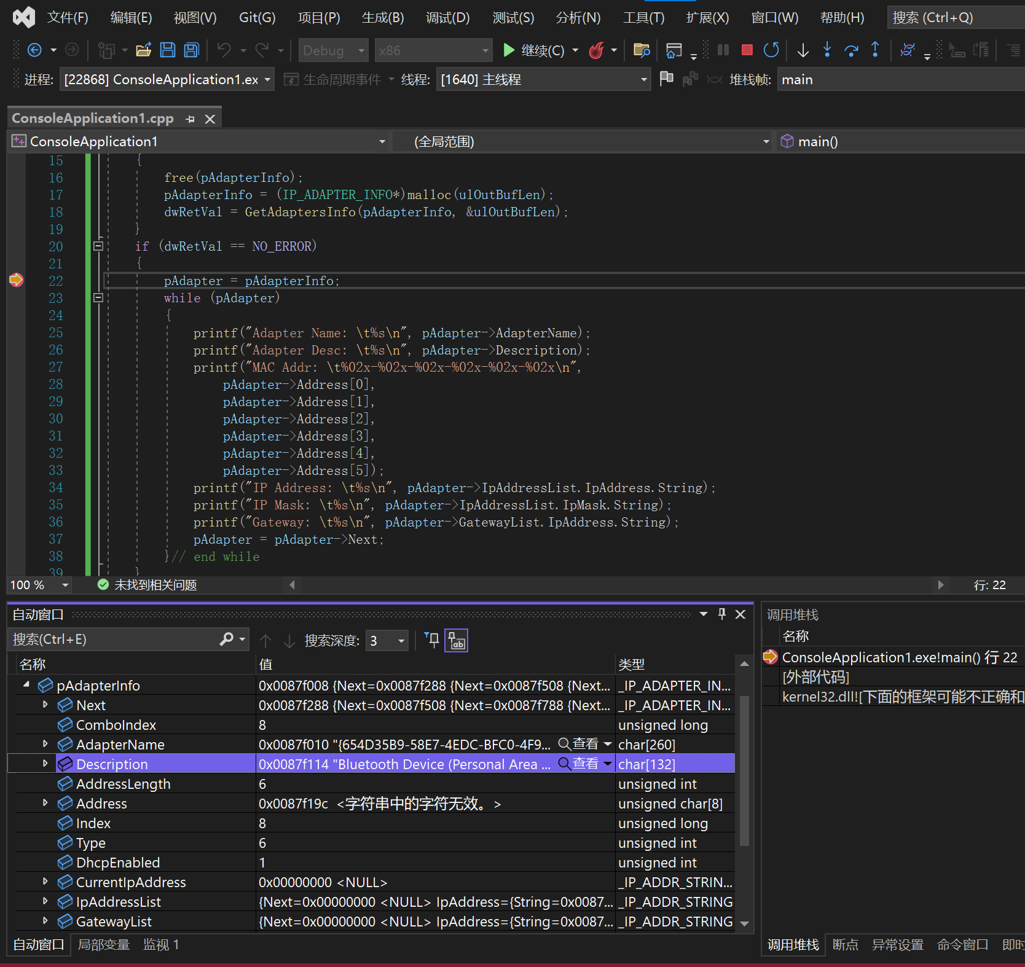Switch to the 断点 tab
Image resolution: width=1025 pixels, height=967 pixels.
tap(845, 944)
